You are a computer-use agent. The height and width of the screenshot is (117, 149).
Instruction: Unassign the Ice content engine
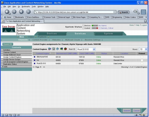pos(35,60)
